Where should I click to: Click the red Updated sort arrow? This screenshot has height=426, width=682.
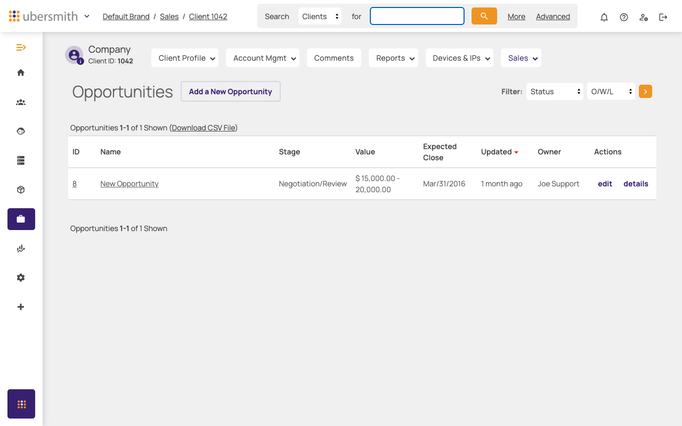click(x=516, y=152)
